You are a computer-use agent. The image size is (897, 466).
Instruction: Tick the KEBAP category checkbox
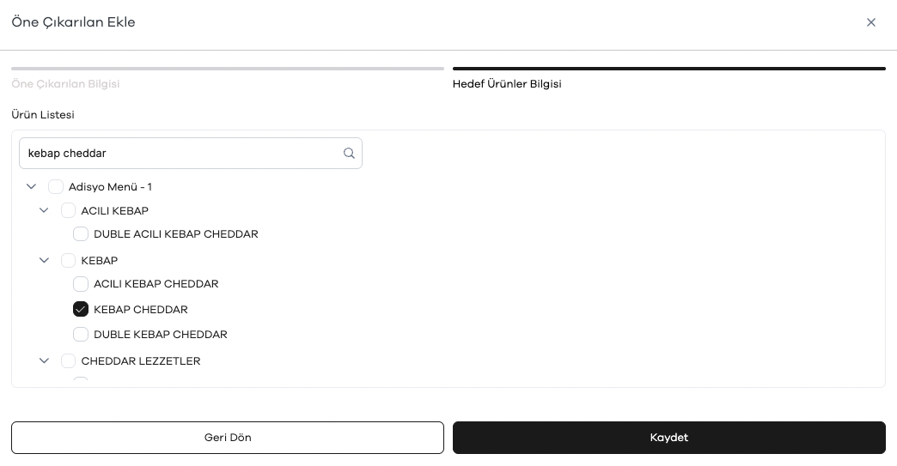[x=68, y=260]
